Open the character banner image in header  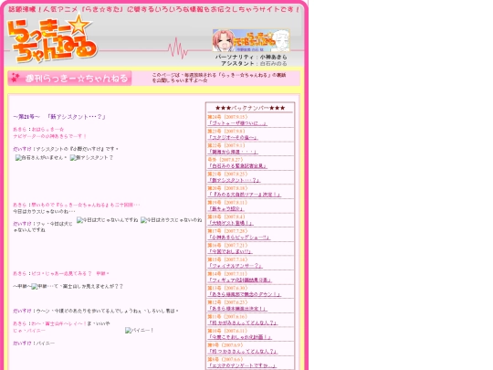(x=251, y=40)
